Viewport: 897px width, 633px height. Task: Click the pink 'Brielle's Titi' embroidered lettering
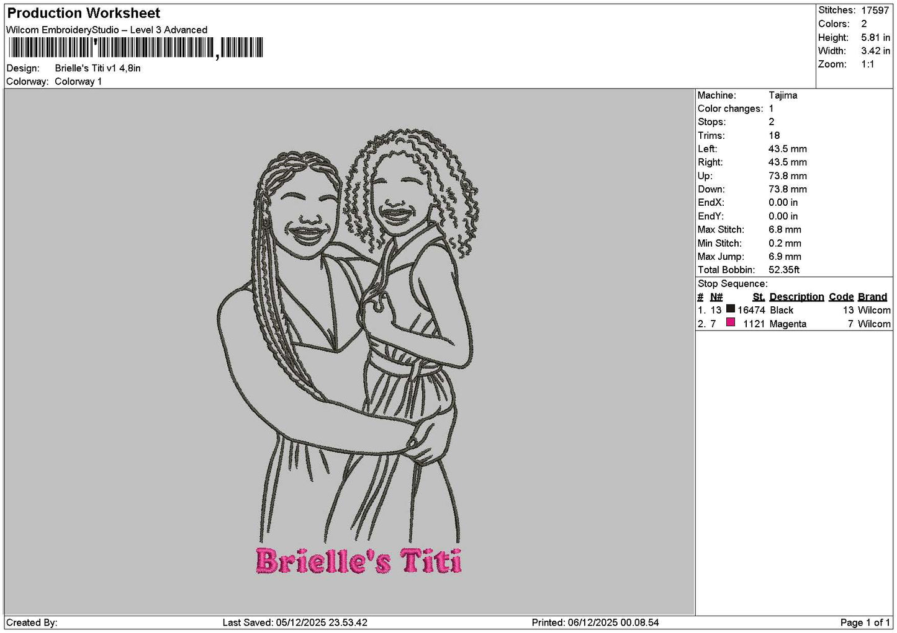tap(359, 560)
